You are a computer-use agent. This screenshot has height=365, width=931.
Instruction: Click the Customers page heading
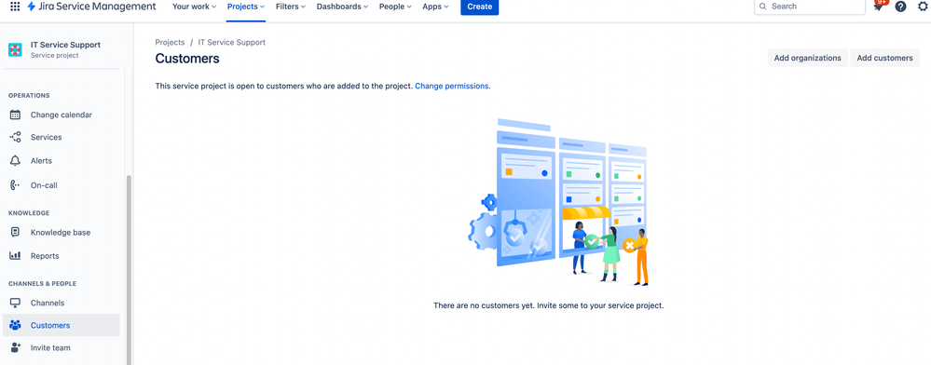187,59
